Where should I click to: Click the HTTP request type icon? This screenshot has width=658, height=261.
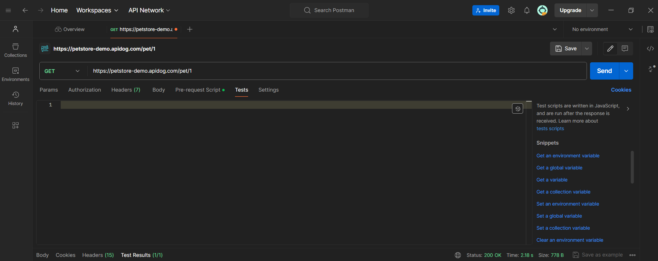point(45,49)
